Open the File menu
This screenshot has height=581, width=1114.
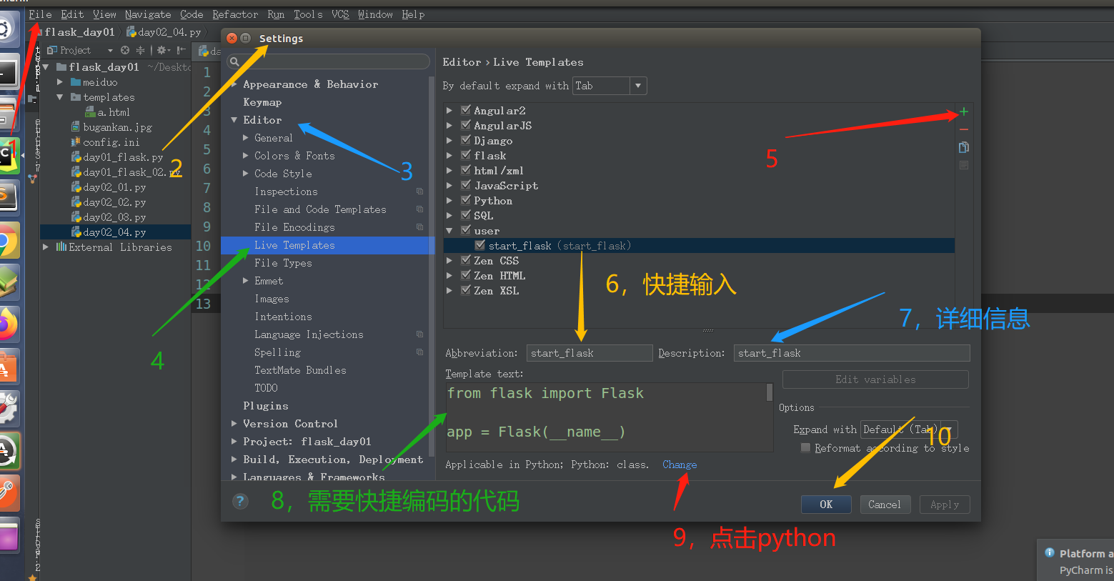tap(40, 14)
